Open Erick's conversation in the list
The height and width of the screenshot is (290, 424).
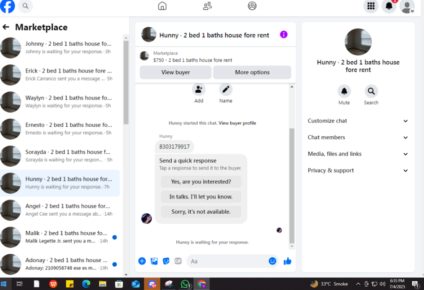[x=60, y=75]
